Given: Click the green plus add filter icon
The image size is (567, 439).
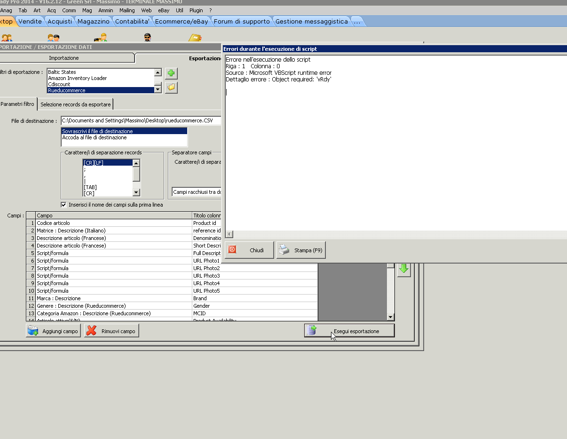Looking at the screenshot, I should pyautogui.click(x=171, y=73).
